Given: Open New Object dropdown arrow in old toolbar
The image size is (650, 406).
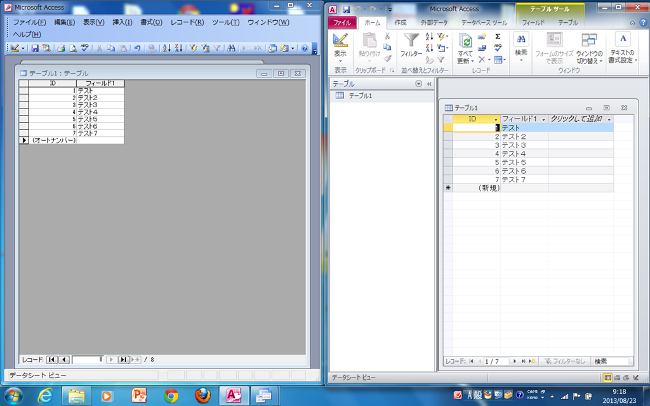Looking at the screenshot, I should [293, 48].
